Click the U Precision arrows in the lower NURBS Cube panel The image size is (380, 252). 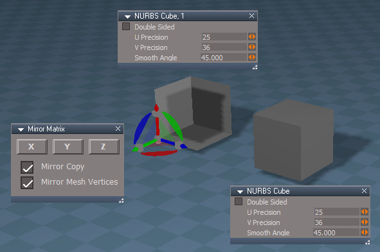pos(365,212)
